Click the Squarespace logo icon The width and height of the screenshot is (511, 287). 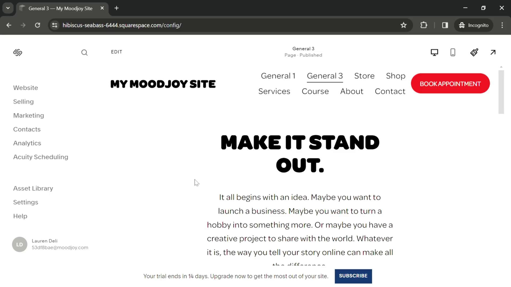pos(18,53)
